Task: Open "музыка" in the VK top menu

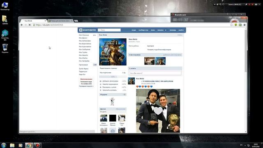Action: [160, 30]
